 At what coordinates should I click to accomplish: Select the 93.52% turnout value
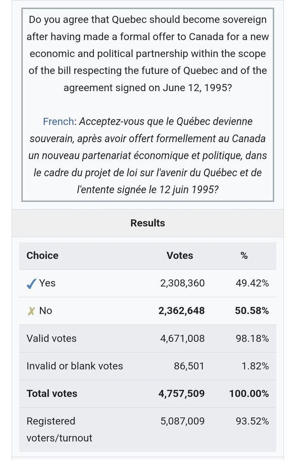point(252,421)
